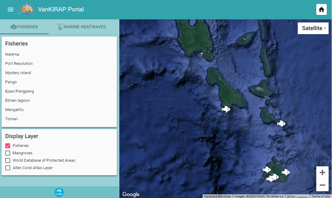This screenshot has height=198, width=332.
Task: Uncheck the Fisheries layer checkbox
Action: tap(8, 146)
